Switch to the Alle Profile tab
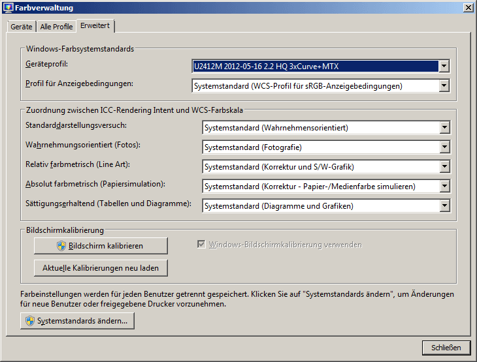 pos(56,27)
